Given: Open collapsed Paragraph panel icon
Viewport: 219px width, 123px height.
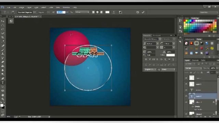Looking at the screenshot, I should pos(180,42).
